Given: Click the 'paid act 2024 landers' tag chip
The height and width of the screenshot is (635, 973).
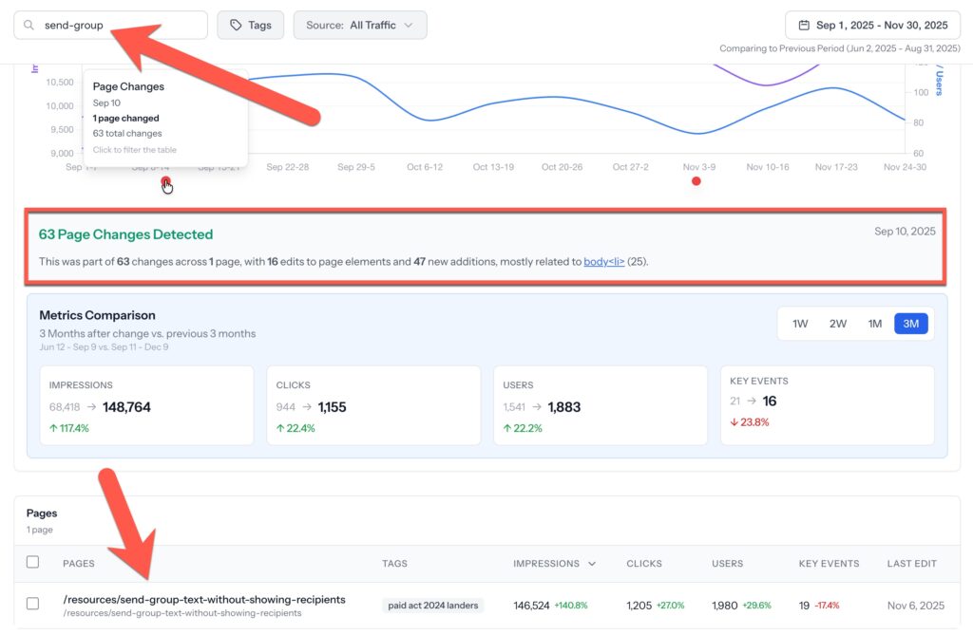Looking at the screenshot, I should (x=433, y=605).
